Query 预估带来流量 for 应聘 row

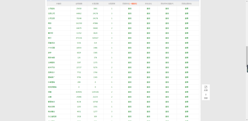[167, 97]
